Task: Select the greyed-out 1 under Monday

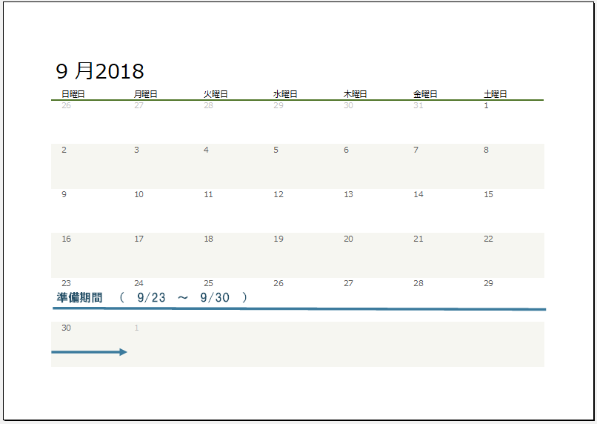Action: 136,328
